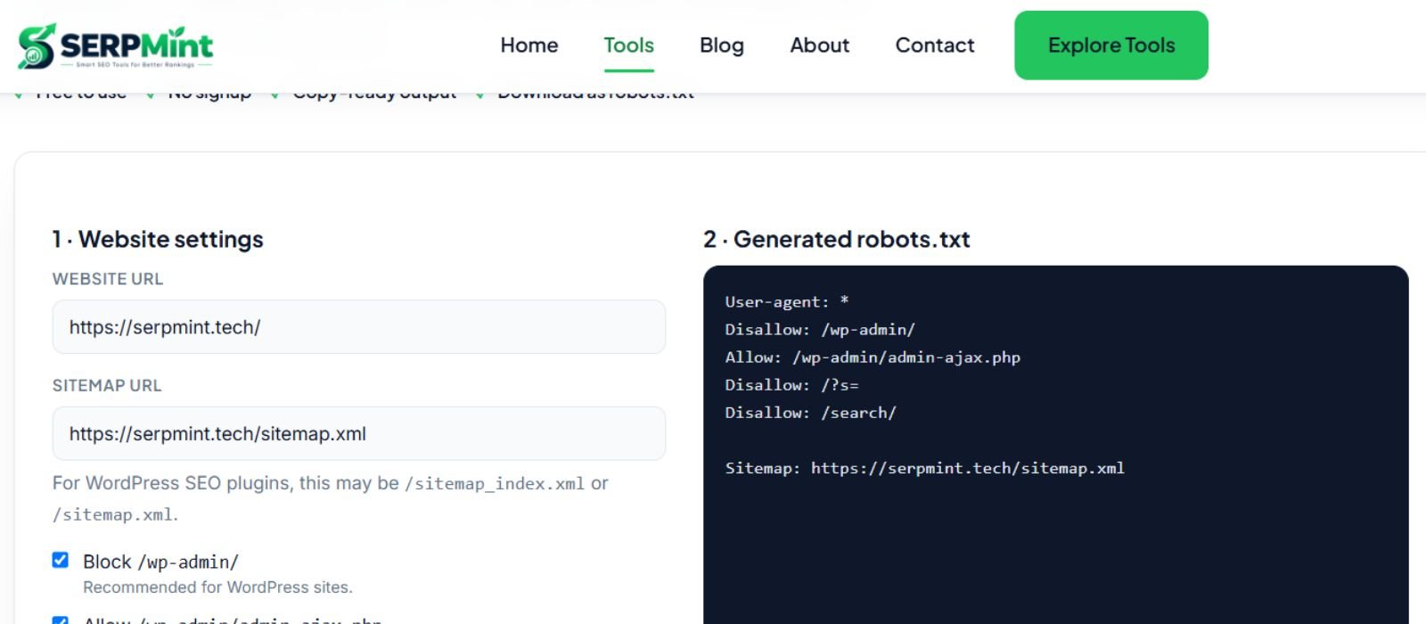Click the Sitemap line in generated output

pyautogui.click(x=924, y=468)
